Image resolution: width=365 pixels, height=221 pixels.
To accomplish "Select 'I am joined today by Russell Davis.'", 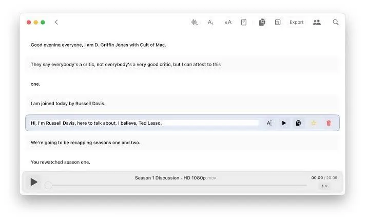I will coord(182,104).
